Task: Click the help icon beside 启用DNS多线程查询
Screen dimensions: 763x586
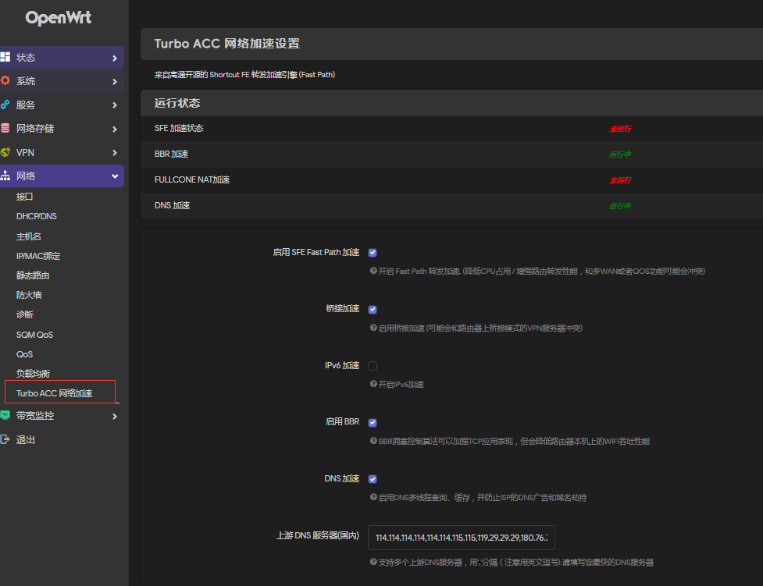Action: pyautogui.click(x=373, y=498)
